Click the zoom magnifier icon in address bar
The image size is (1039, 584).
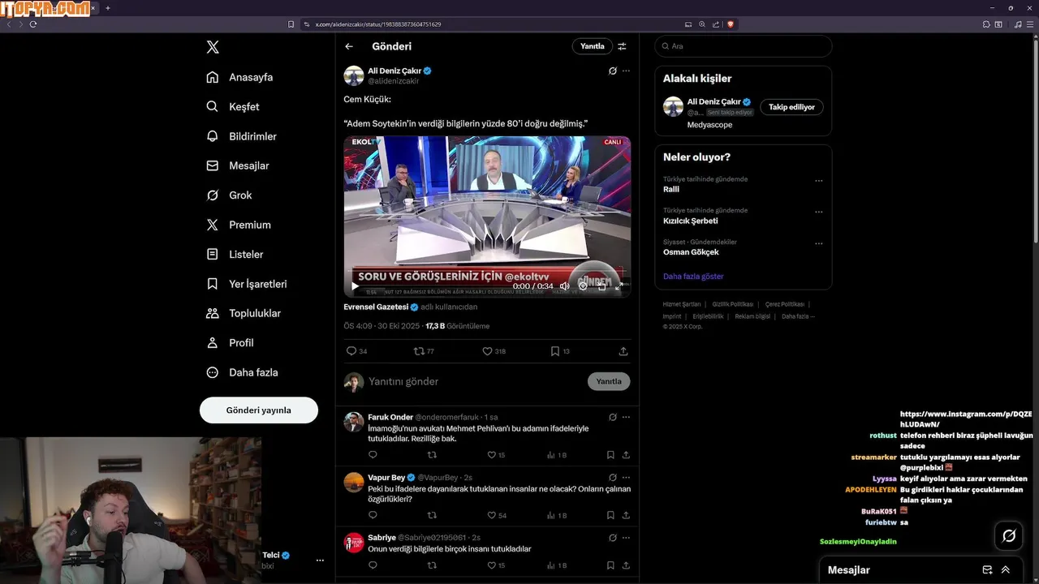[702, 24]
